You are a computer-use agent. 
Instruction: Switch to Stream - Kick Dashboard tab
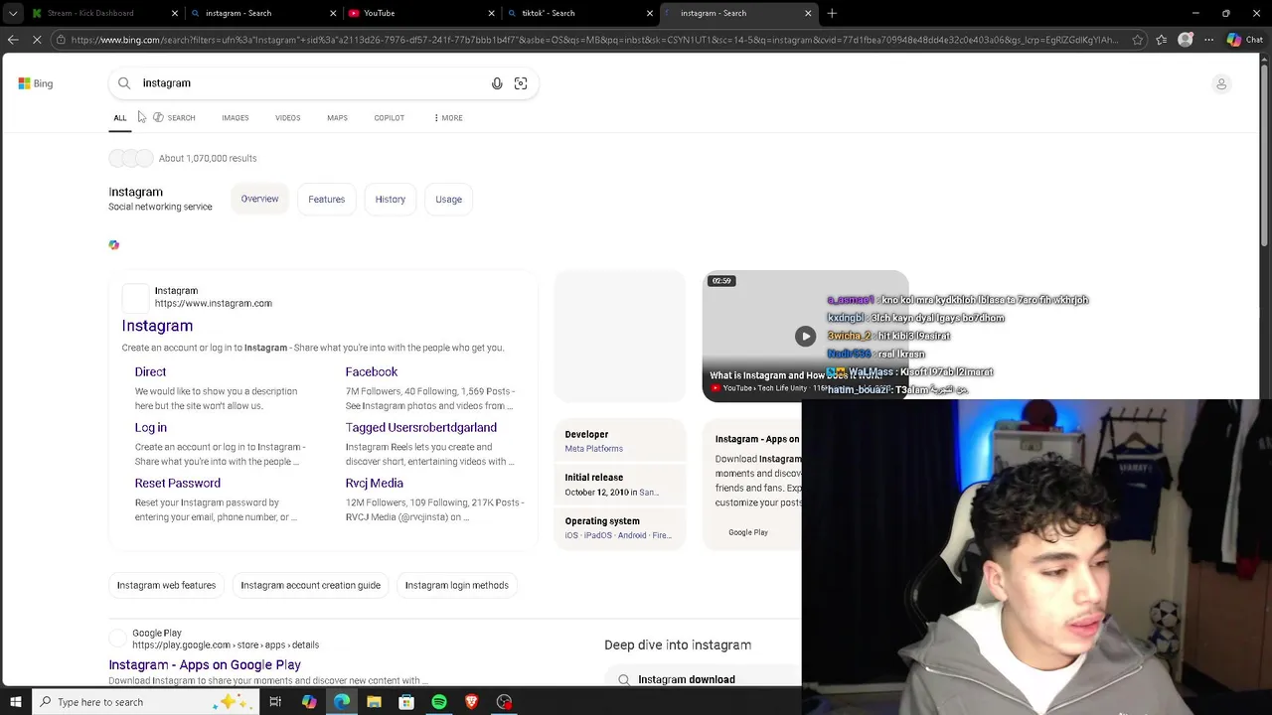pos(89,13)
